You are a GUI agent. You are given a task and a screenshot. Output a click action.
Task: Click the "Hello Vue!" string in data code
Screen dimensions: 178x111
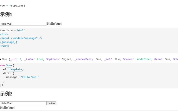pos(30,77)
